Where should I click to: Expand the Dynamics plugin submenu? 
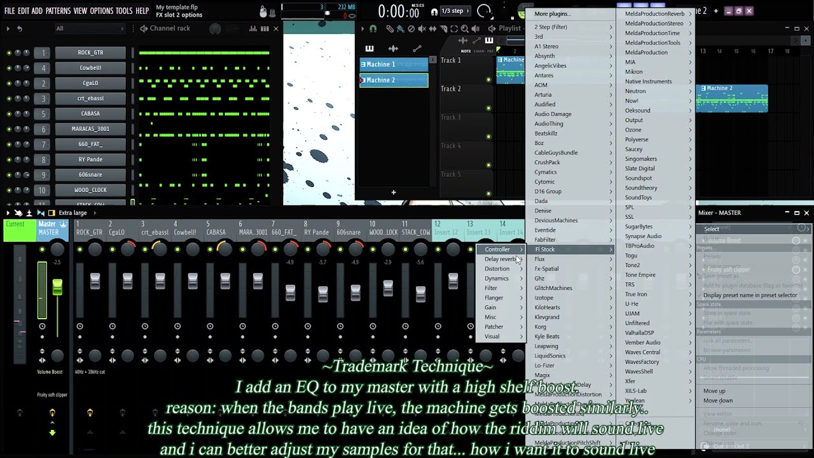tap(501, 279)
